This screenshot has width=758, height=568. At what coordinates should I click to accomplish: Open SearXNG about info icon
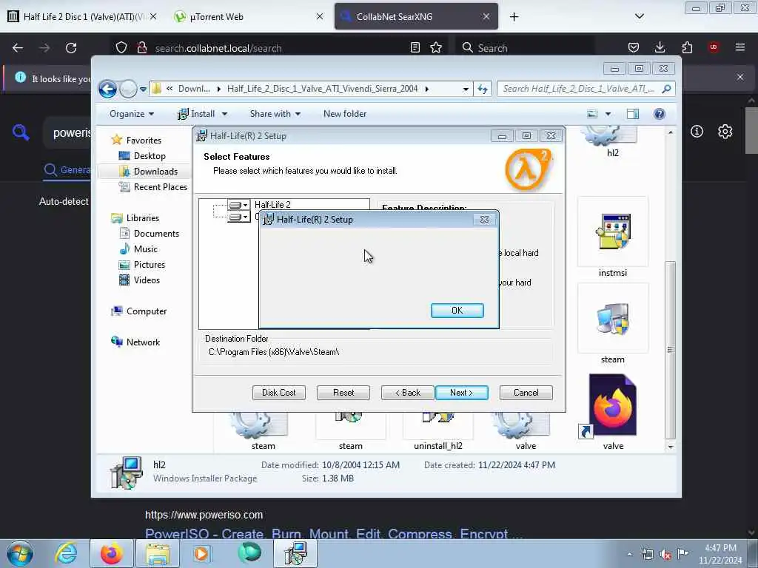tap(697, 132)
